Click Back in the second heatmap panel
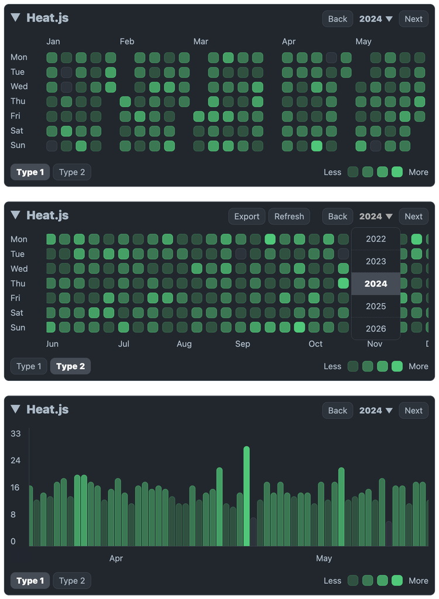 coord(338,216)
